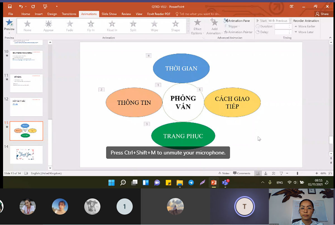Click the zoom in plus button
This screenshot has width=335, height=225.
(x=317, y=173)
